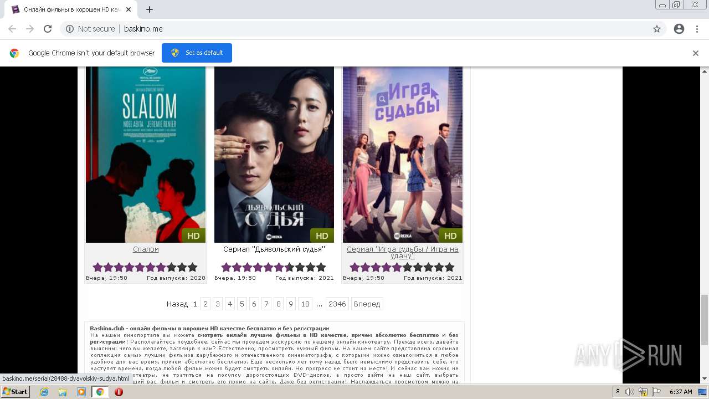
Task: Rate Дьявольский судья using its stars
Action: pos(274,267)
